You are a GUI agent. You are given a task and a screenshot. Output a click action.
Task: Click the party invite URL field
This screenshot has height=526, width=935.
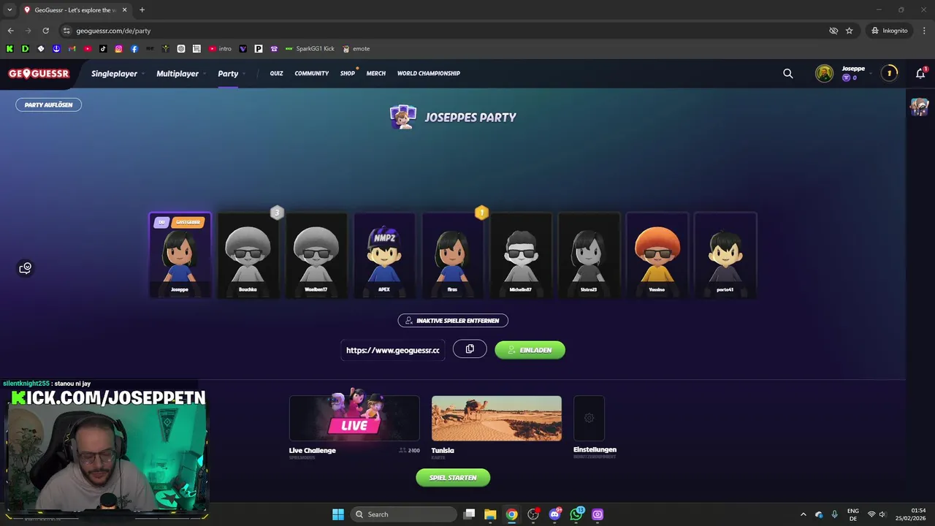[393, 350]
